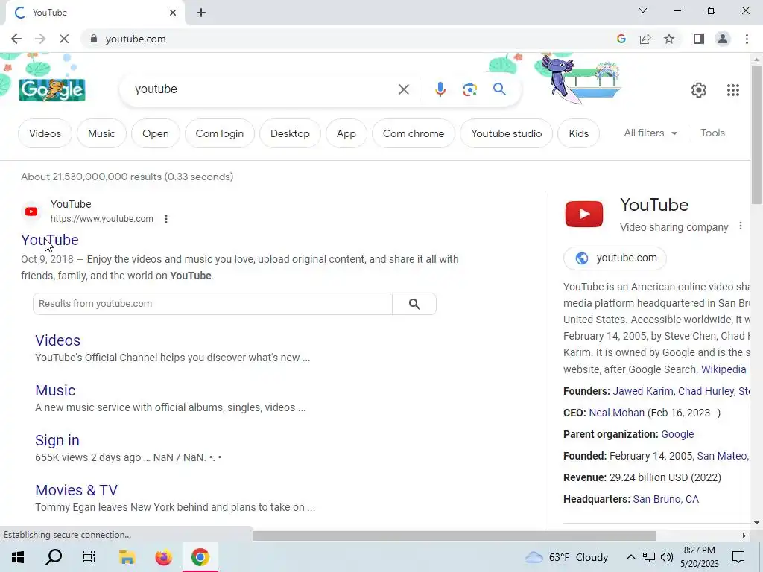
Task: Open the Jawed Karim founder link
Action: (642, 391)
